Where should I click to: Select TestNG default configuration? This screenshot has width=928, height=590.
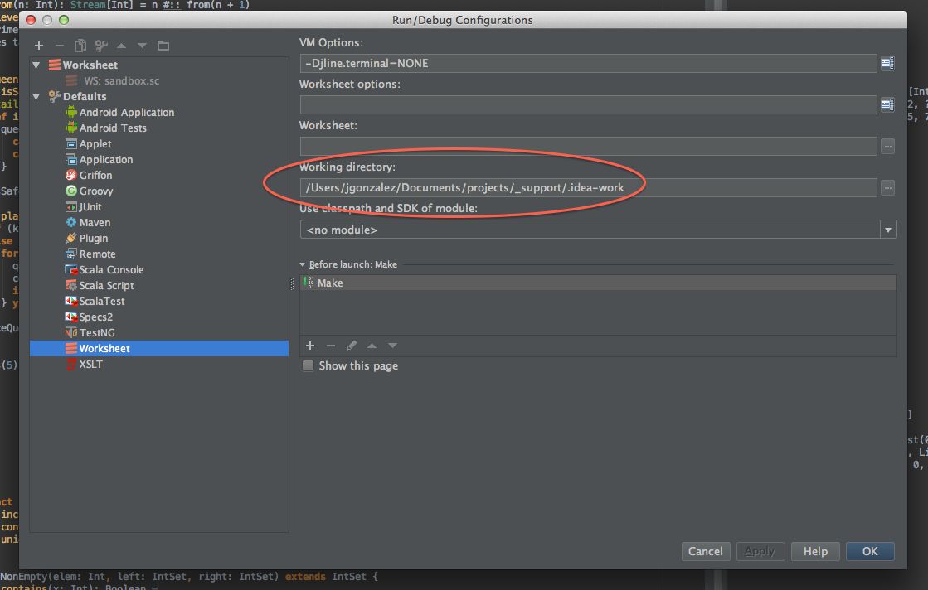pos(90,333)
